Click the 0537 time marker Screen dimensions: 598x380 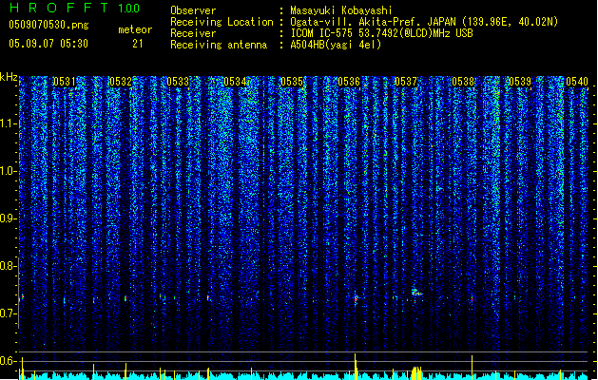(x=406, y=82)
